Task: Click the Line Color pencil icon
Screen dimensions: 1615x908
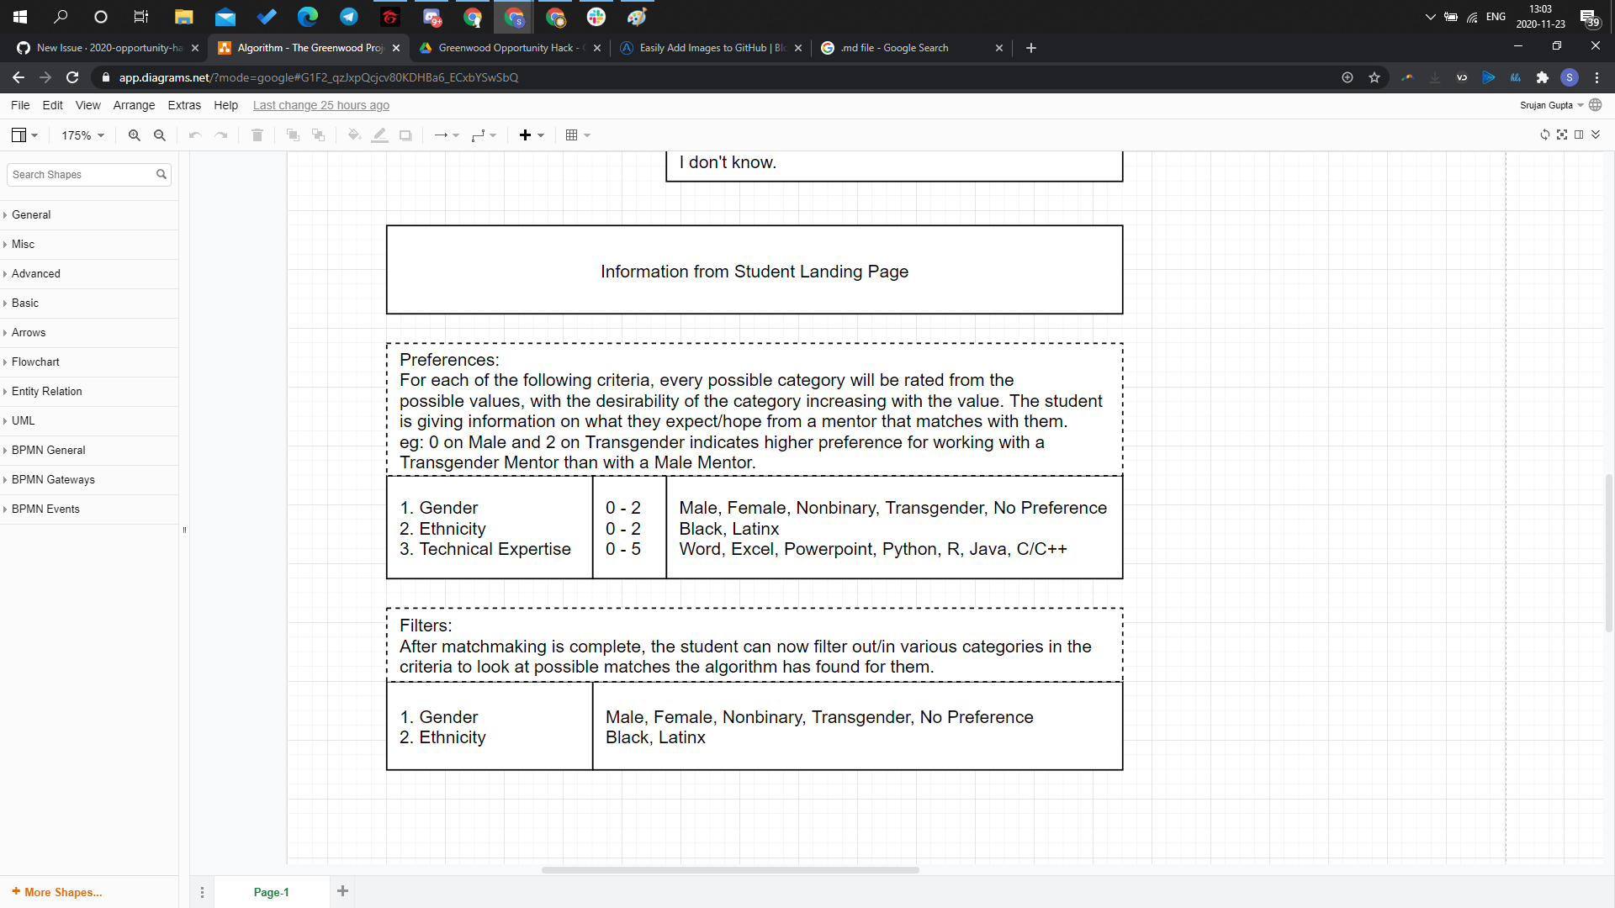Action: tap(380, 135)
